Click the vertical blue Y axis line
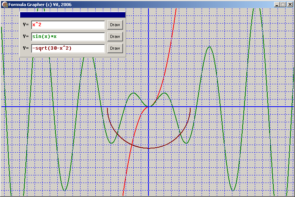 coord(148,76)
